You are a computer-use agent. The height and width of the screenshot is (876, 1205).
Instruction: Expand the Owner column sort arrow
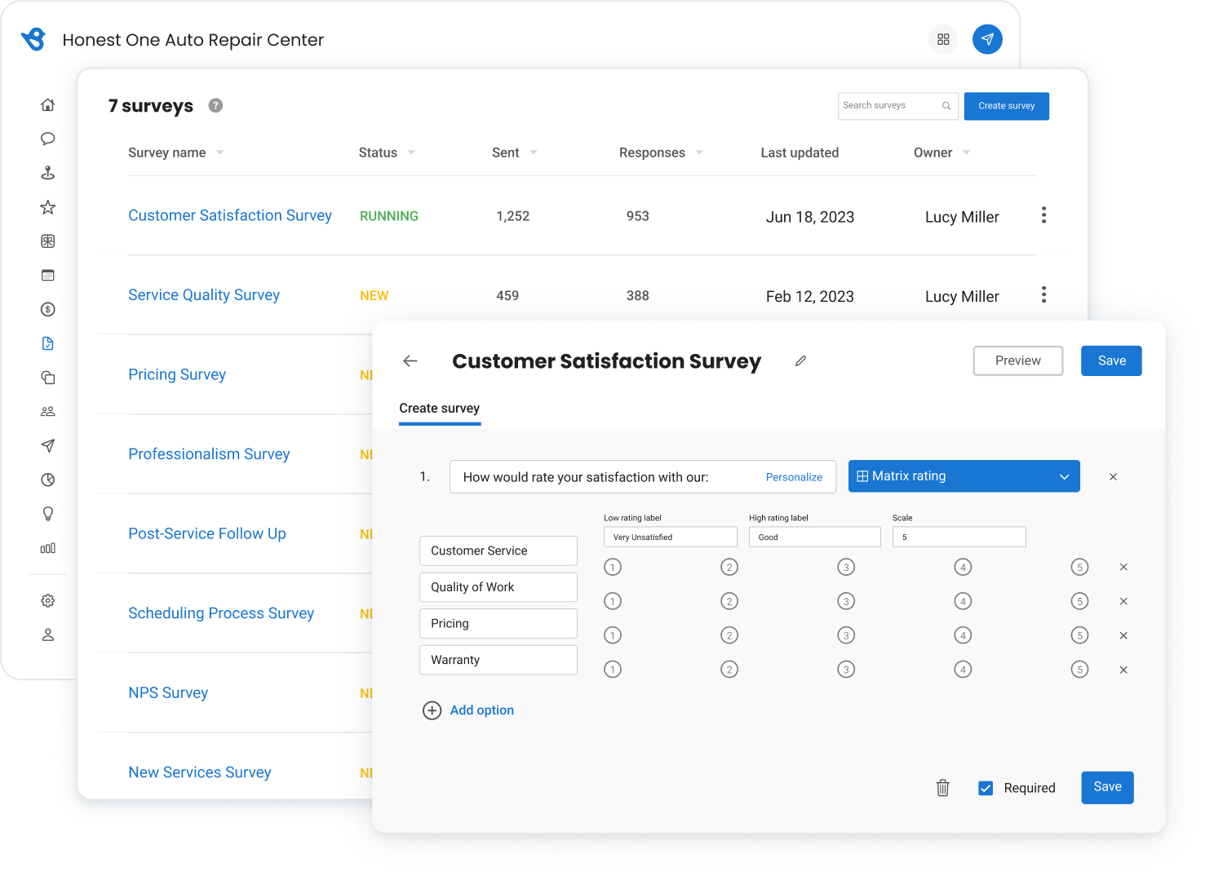966,153
